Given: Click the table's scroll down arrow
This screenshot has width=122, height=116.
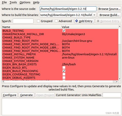Looking at the screenshot, I should click(120, 79).
